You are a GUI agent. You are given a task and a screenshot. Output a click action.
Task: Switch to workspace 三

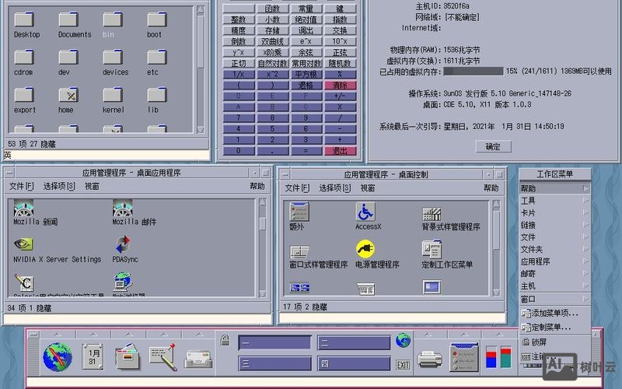(x=274, y=363)
